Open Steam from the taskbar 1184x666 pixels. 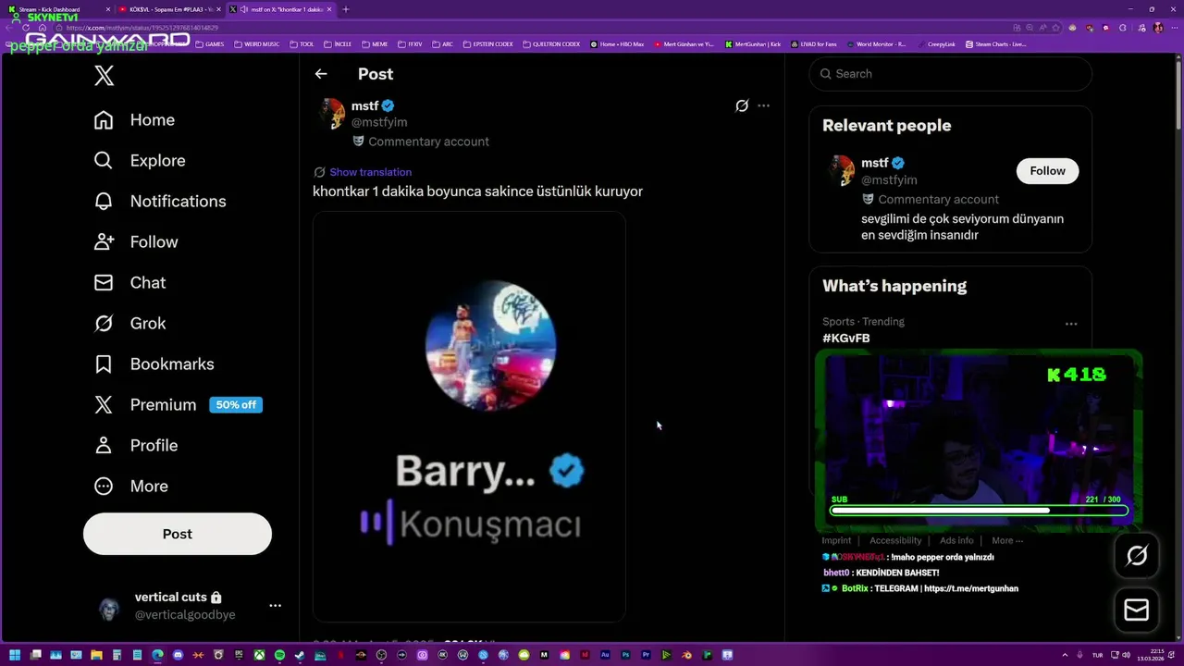point(300,655)
